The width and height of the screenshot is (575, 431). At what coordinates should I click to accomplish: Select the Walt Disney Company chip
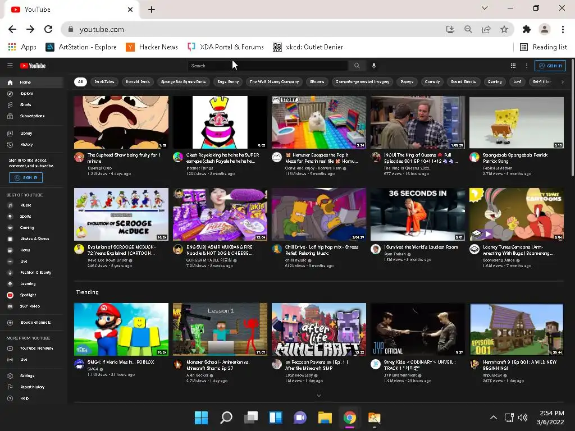tap(274, 82)
